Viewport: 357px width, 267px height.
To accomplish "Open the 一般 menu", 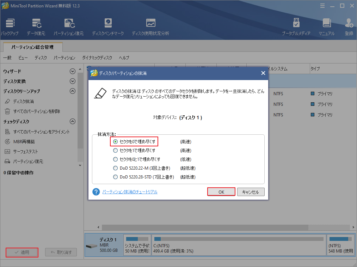I will 7,57.
